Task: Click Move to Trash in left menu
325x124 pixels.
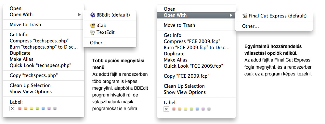Action: (25, 25)
